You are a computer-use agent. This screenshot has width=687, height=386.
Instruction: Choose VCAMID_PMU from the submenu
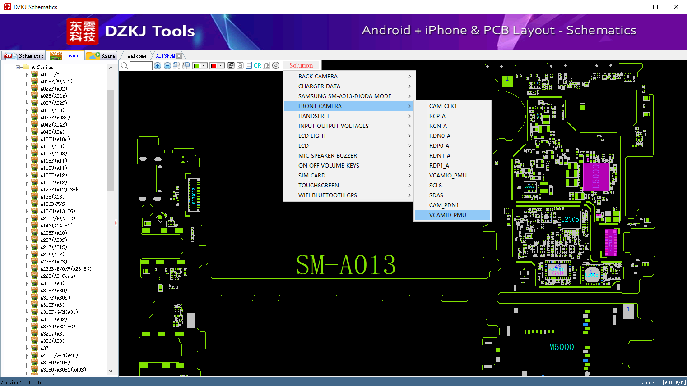(x=452, y=215)
